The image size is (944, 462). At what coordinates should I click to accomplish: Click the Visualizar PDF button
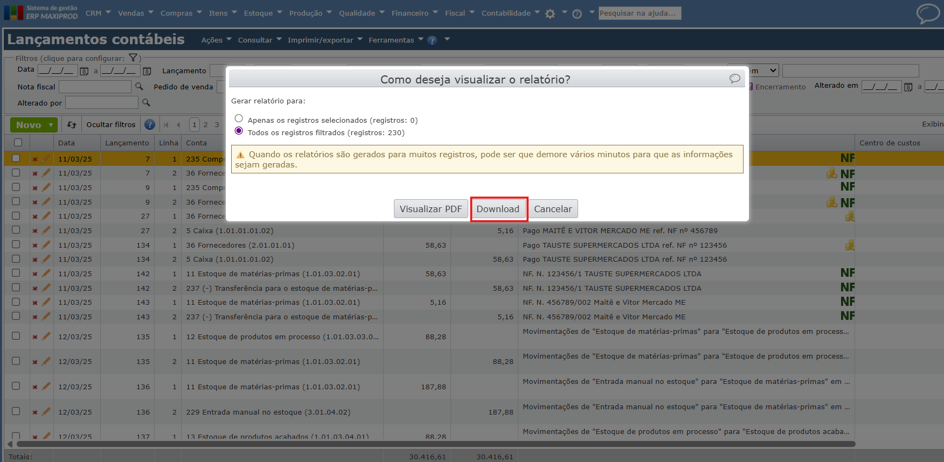[431, 209]
